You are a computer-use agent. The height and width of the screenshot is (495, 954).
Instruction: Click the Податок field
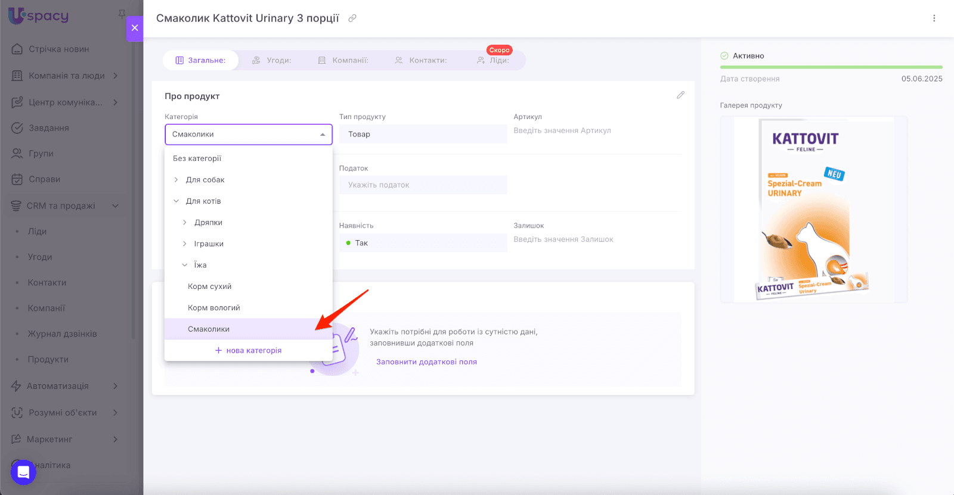[423, 185]
